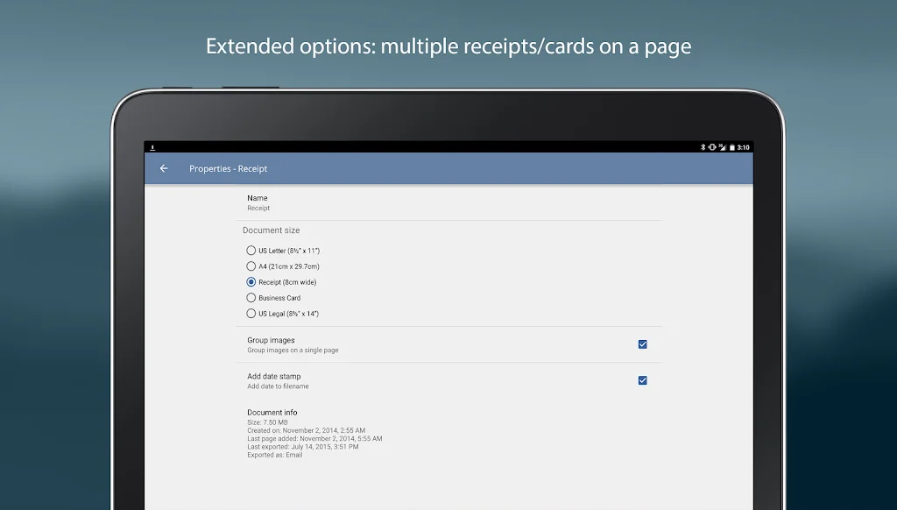
Task: Tap the back arrow in the toolbar
Action: tap(164, 168)
